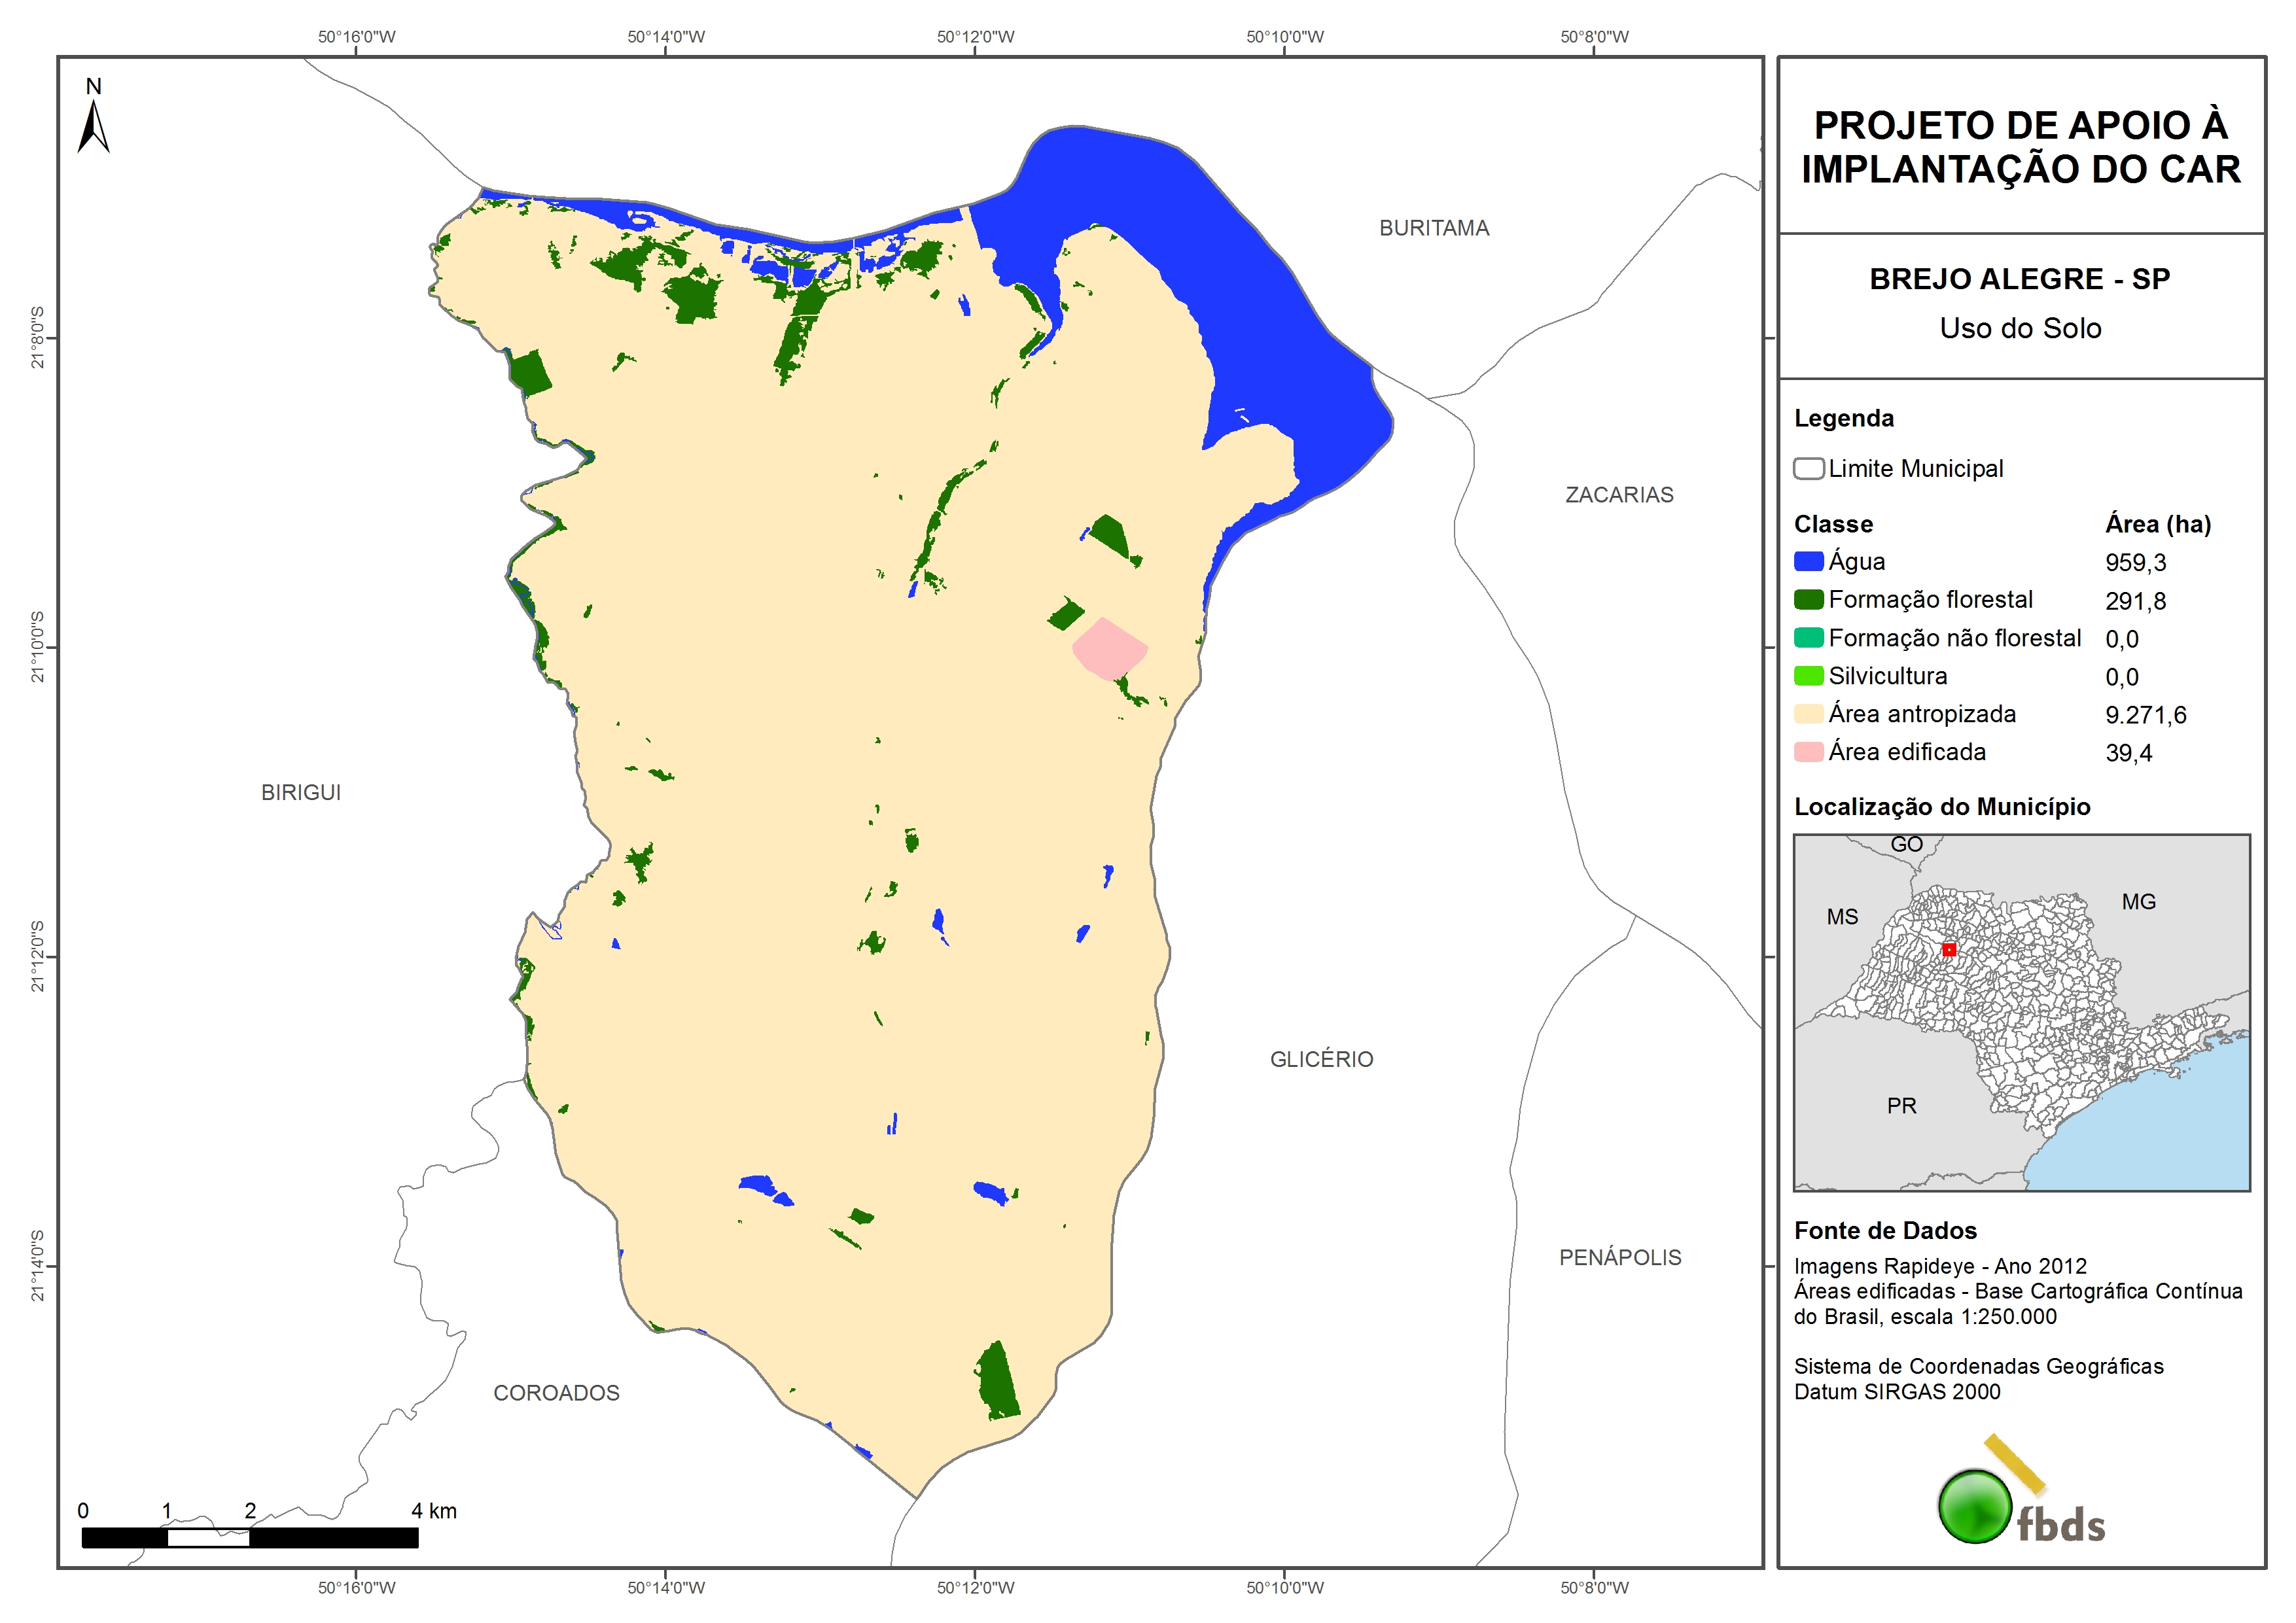Click the fbds green logo
Screen dimensions: 2296x1623
point(1975,1506)
